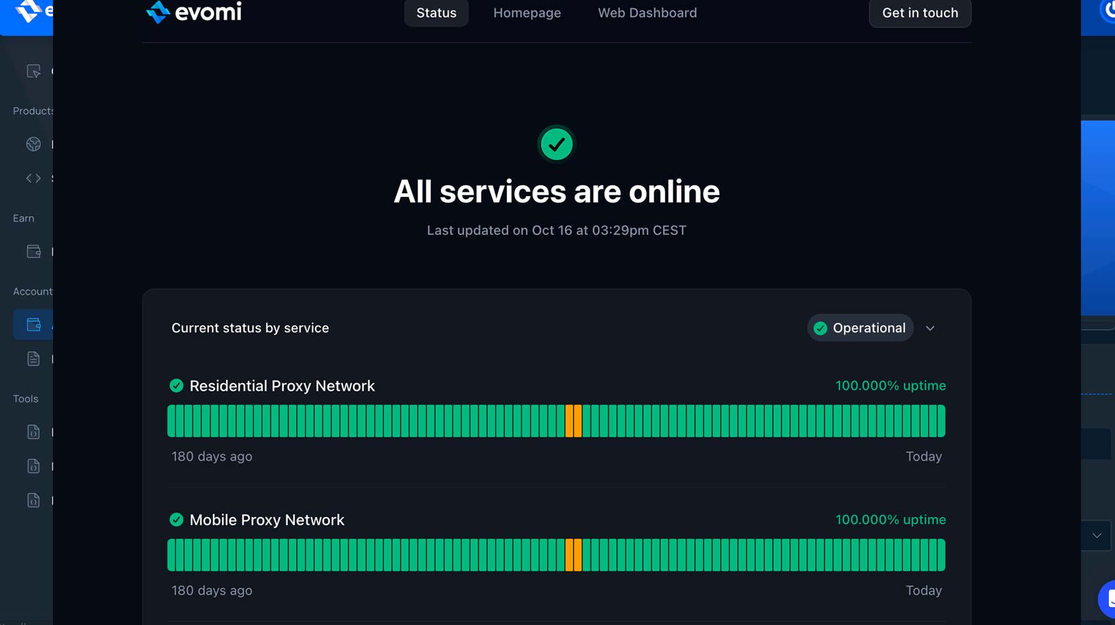Click orange incident bar in Mobile Proxy timeline
The image size is (1115, 625).
pos(573,555)
